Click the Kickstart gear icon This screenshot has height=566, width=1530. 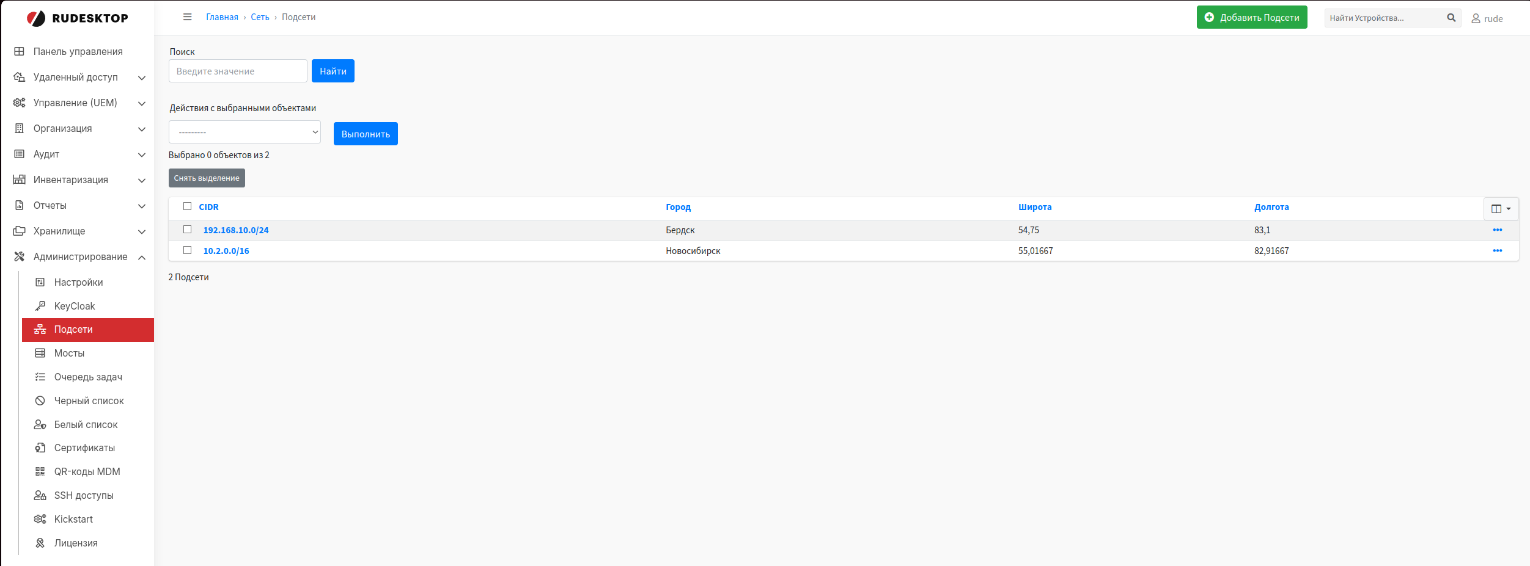(40, 518)
